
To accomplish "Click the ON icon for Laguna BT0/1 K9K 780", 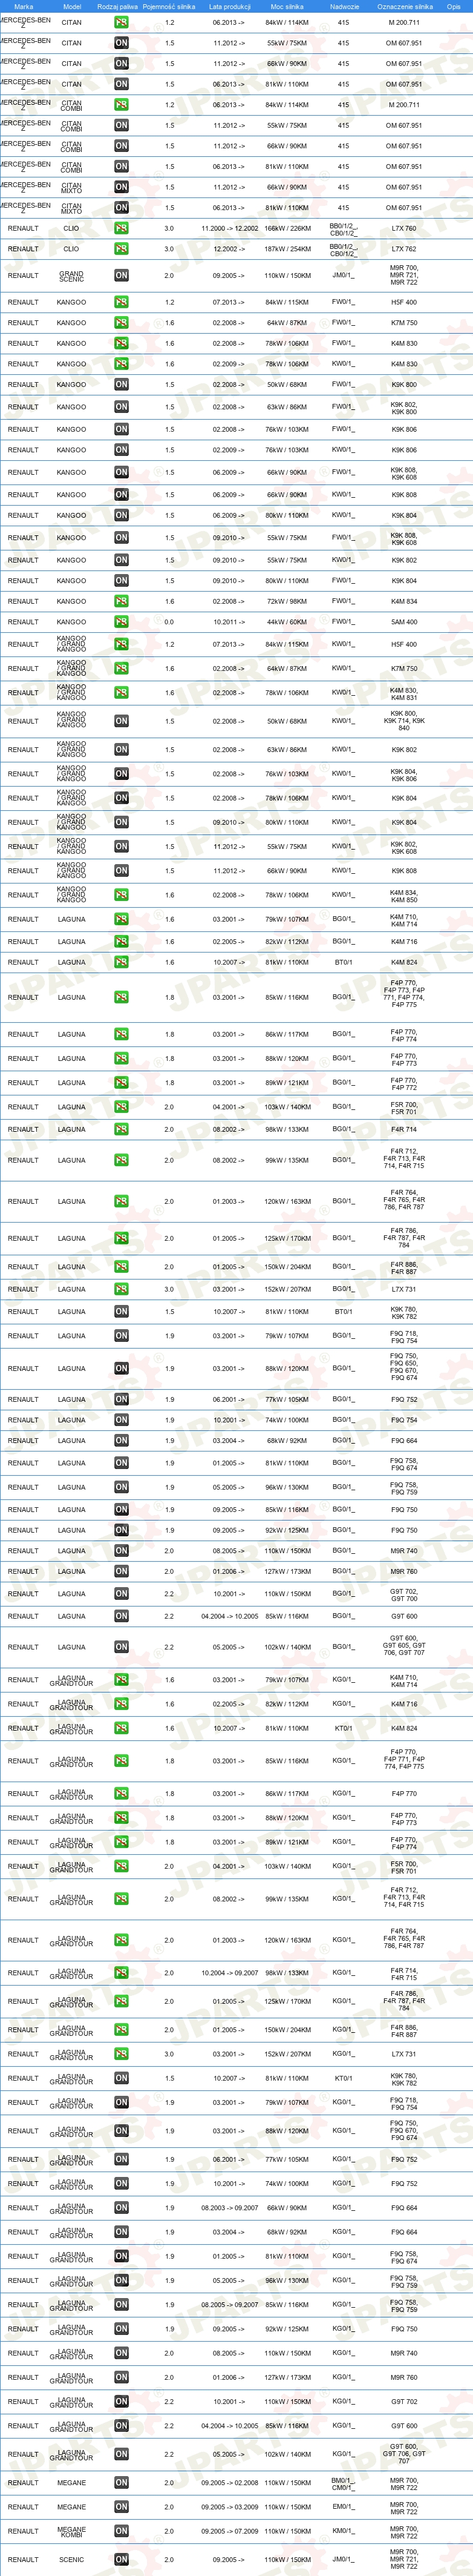I will [121, 1311].
